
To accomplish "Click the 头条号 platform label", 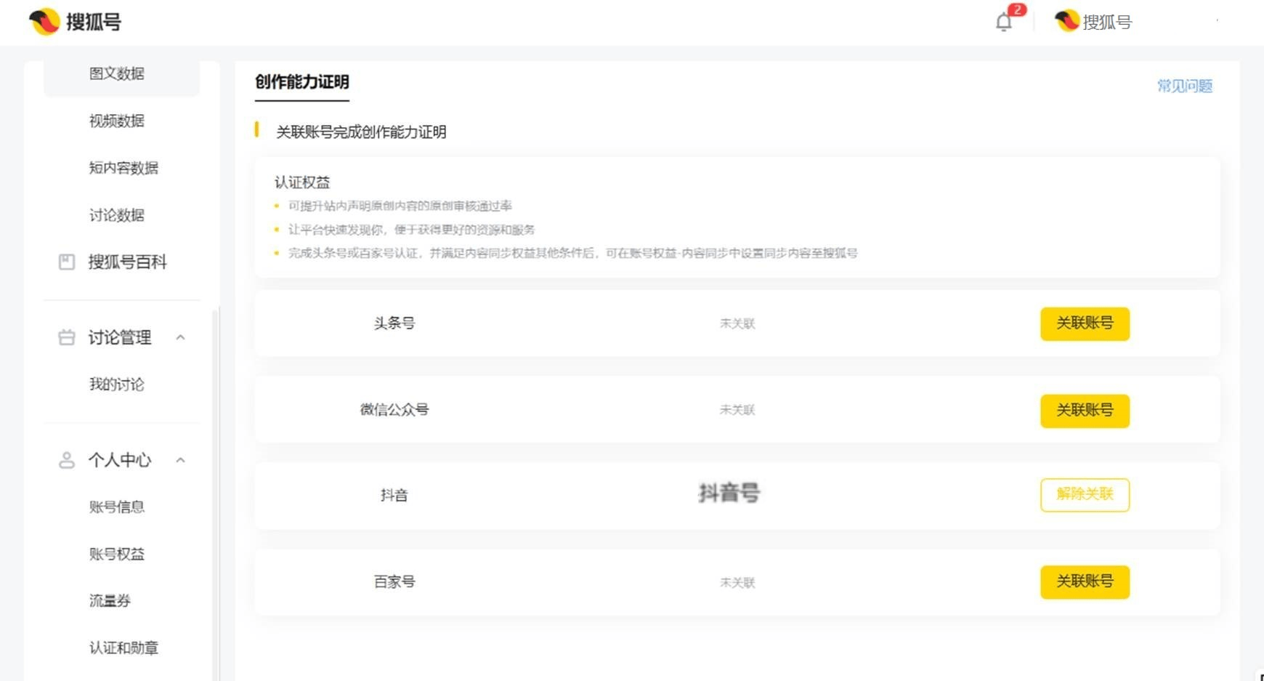I will (394, 323).
